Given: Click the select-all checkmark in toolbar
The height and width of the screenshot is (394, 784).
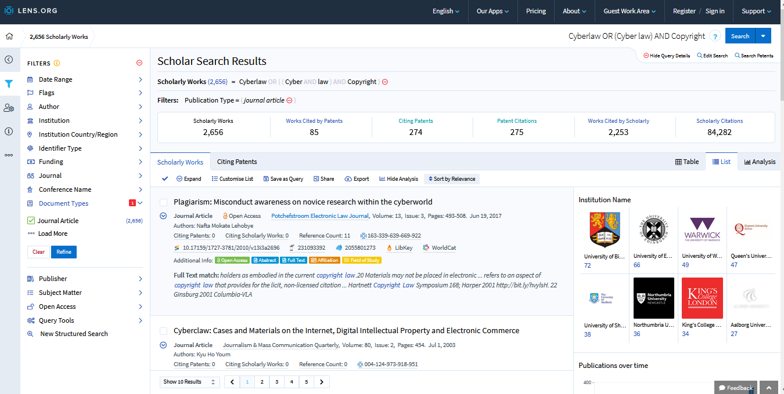Looking at the screenshot, I should pyautogui.click(x=165, y=178).
